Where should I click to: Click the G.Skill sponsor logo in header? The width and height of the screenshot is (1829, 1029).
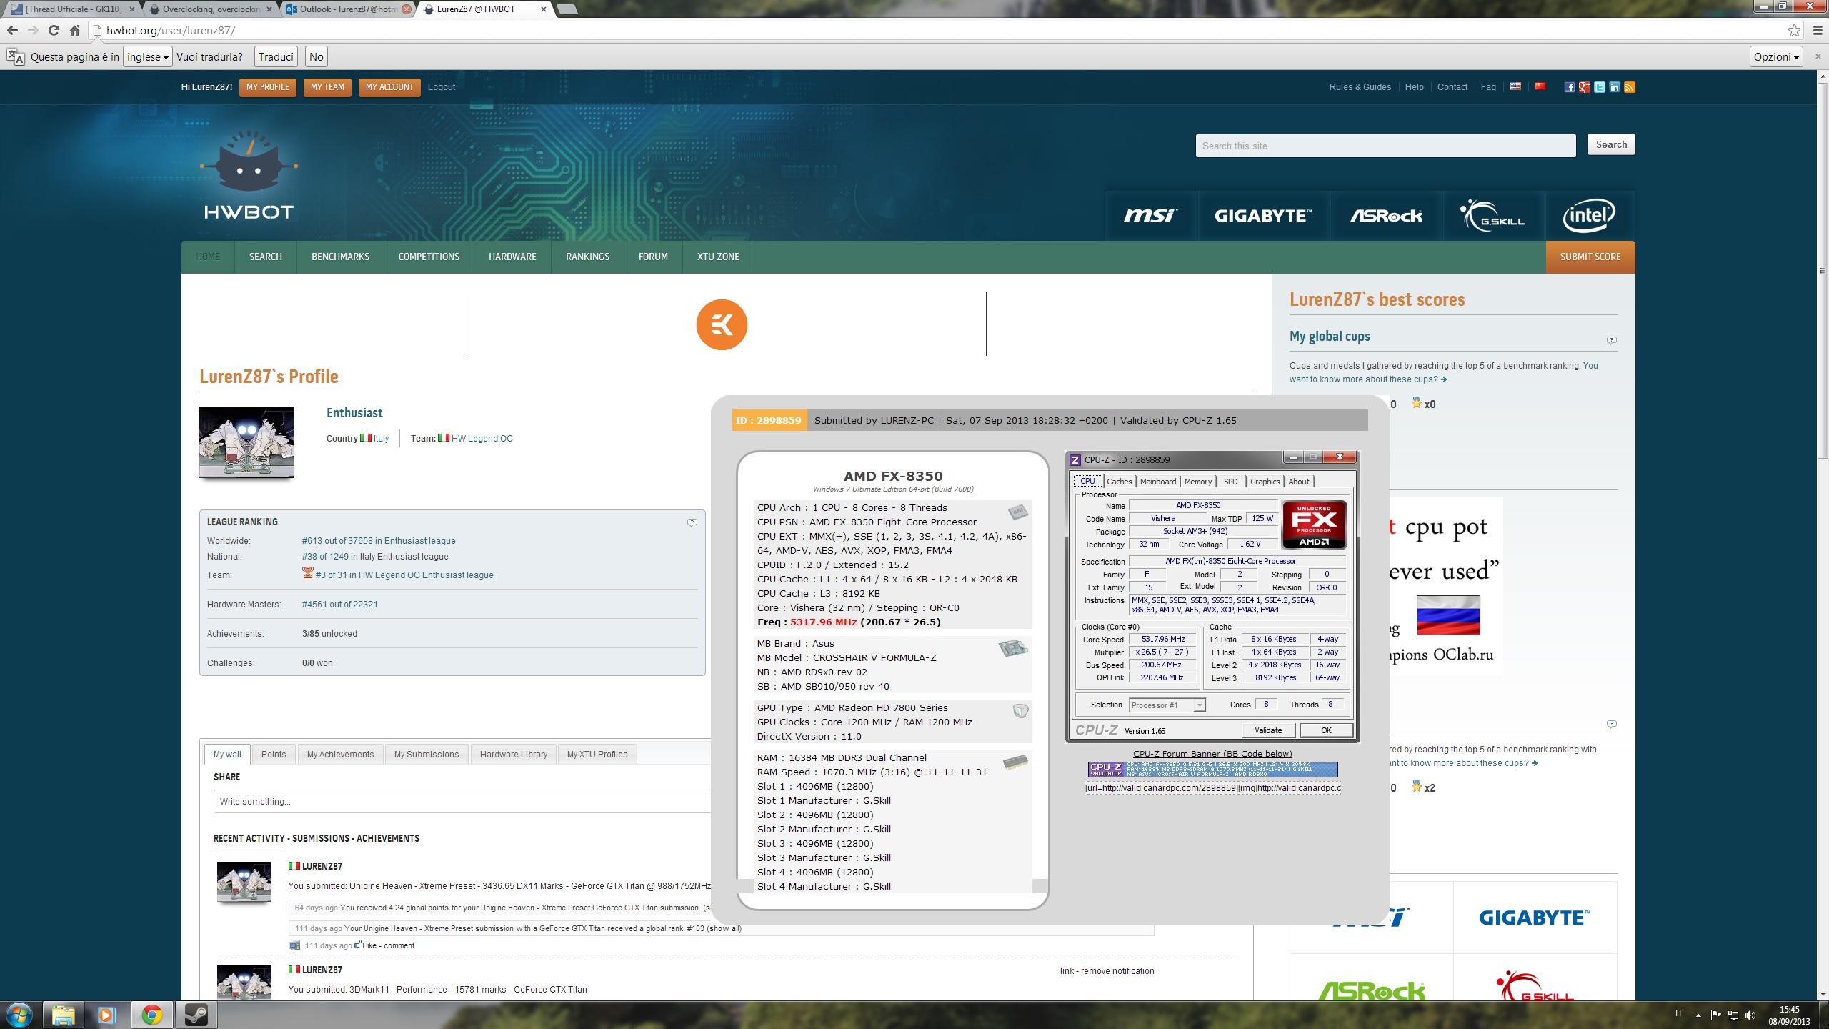1492,215
